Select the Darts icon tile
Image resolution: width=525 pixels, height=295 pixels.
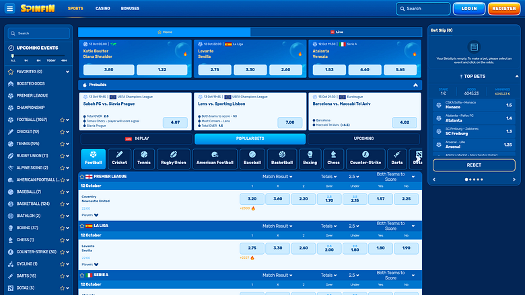tap(397, 159)
